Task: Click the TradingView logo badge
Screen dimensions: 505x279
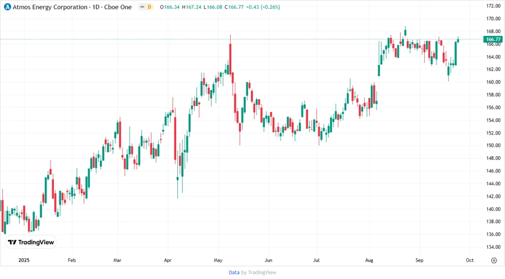Action: [x=31, y=243]
